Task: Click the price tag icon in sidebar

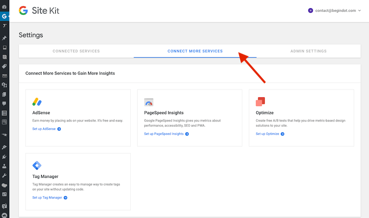Action: [x=4, y=66]
